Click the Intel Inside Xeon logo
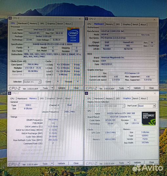Screen dimensions: 167x176 (x=73, y=35)
